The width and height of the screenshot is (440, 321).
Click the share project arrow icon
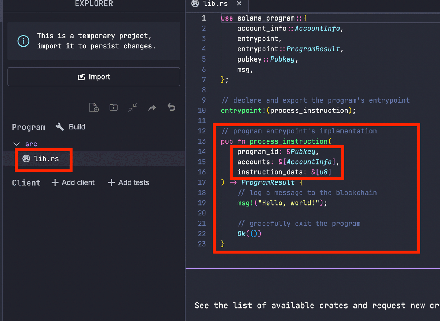tap(152, 108)
